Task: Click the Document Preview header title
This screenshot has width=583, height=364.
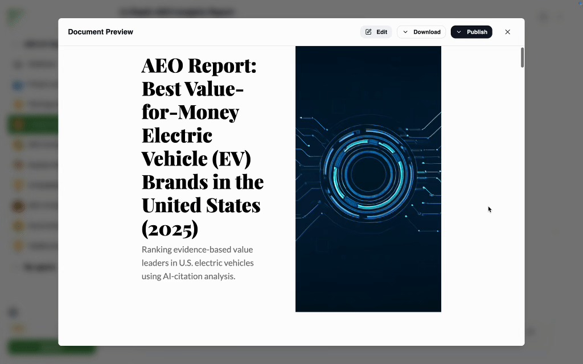Action: pos(100,32)
